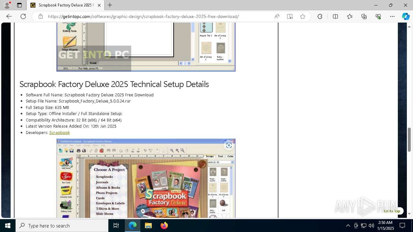Click the visual search icon on screenshot
Viewport: 413px width, 232px height.
(229, 145)
